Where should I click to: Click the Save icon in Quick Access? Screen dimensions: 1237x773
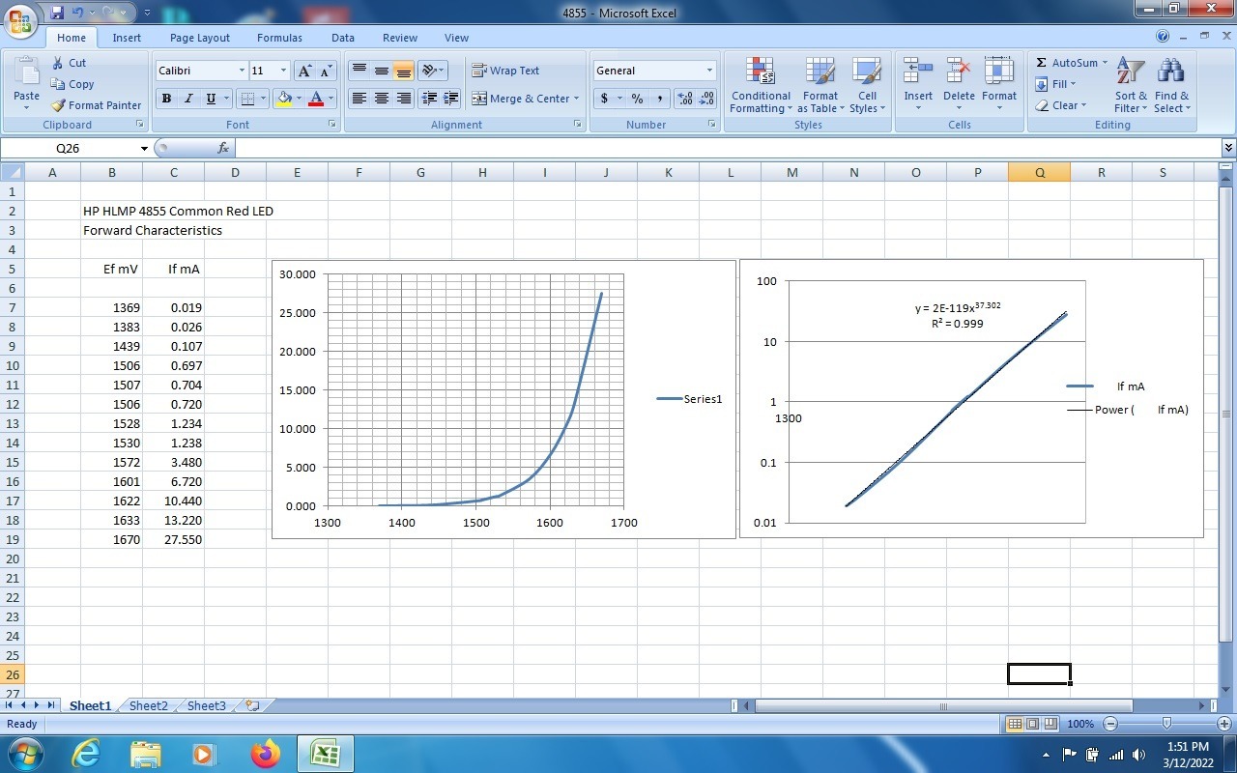(x=57, y=13)
